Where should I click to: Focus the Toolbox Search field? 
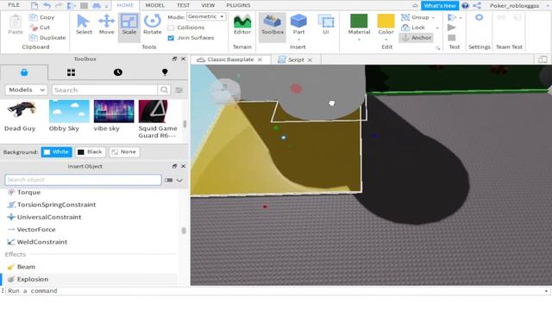(x=105, y=90)
